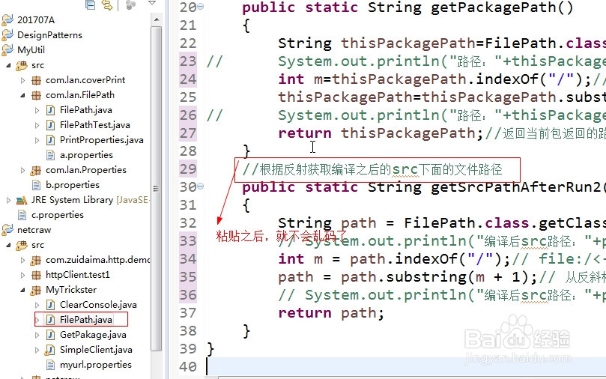Expand the com.lan.coverPrint package
Image resolution: width=606 pixels, height=379 pixels.
22,80
